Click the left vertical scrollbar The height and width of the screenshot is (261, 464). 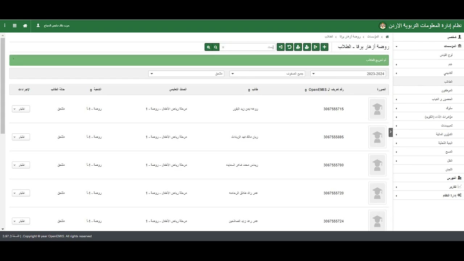(x=3, y=85)
